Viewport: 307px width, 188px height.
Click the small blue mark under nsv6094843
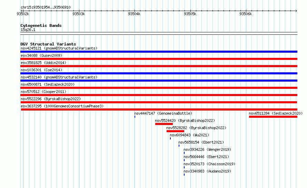tap(170, 138)
